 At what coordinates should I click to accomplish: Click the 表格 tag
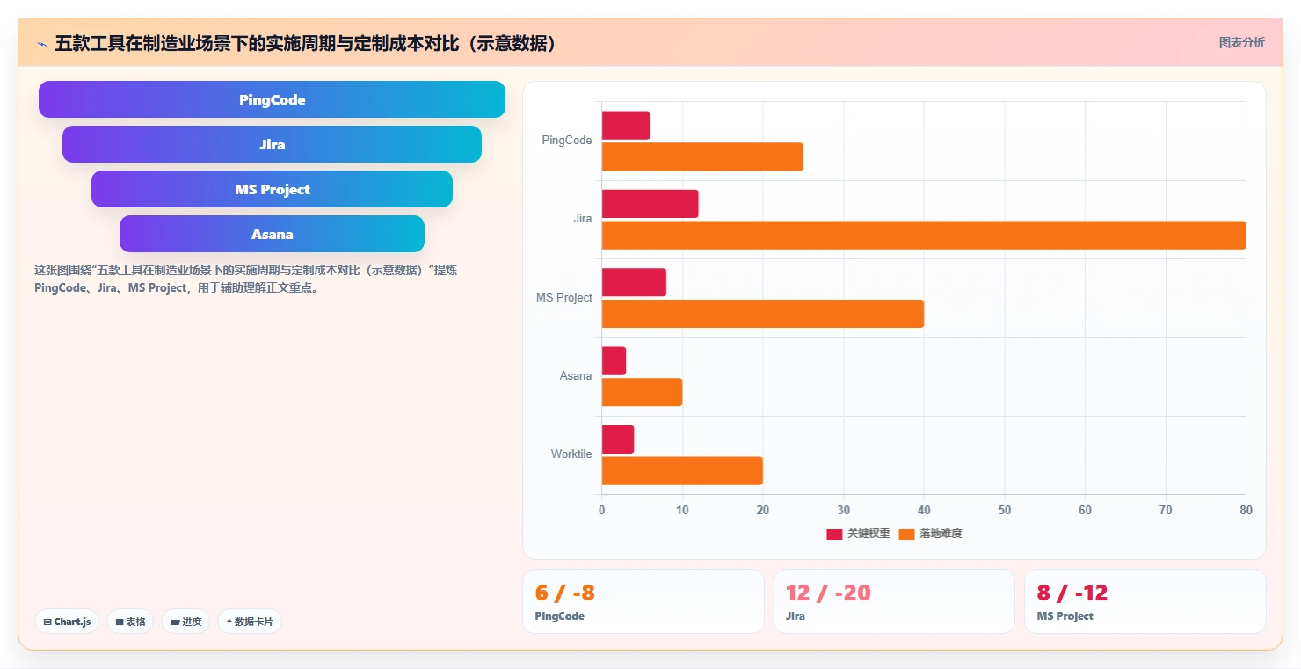tap(130, 622)
